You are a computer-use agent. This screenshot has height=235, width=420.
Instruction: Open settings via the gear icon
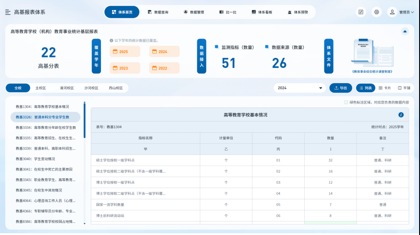pyautogui.click(x=377, y=12)
